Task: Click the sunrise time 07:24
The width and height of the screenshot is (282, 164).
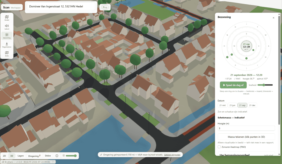Action: pyautogui.click(x=228, y=79)
